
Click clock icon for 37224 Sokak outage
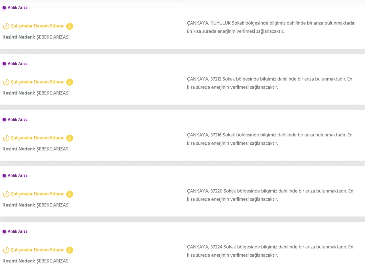(x=6, y=250)
